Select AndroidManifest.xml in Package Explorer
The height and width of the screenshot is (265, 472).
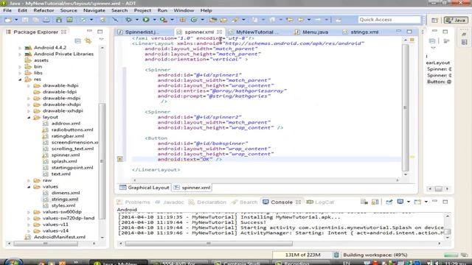click(59, 237)
